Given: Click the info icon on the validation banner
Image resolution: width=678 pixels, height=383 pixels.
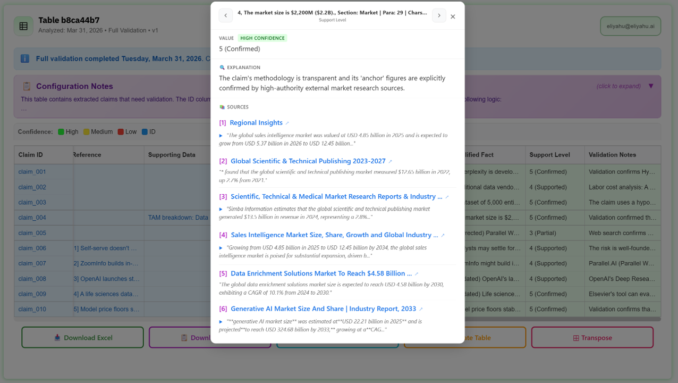Looking at the screenshot, I should click(24, 59).
